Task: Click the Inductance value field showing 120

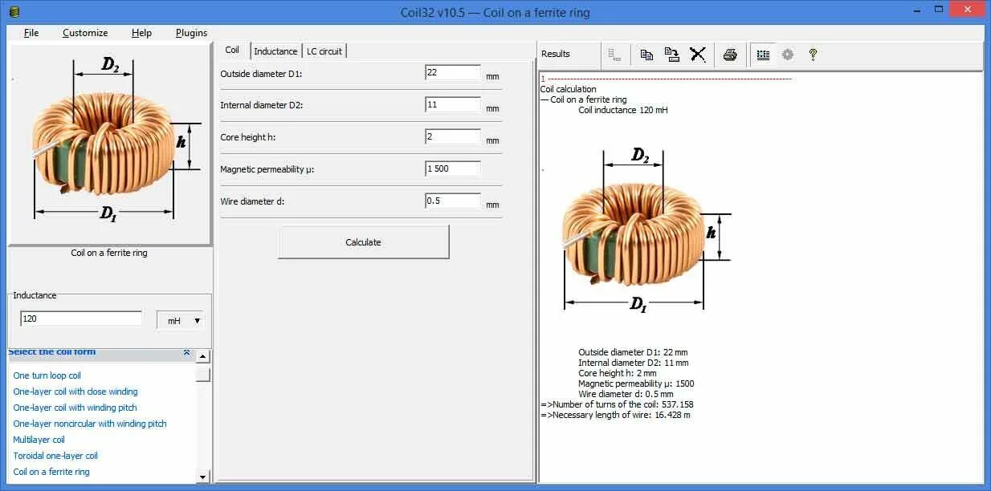Action: pyautogui.click(x=81, y=319)
